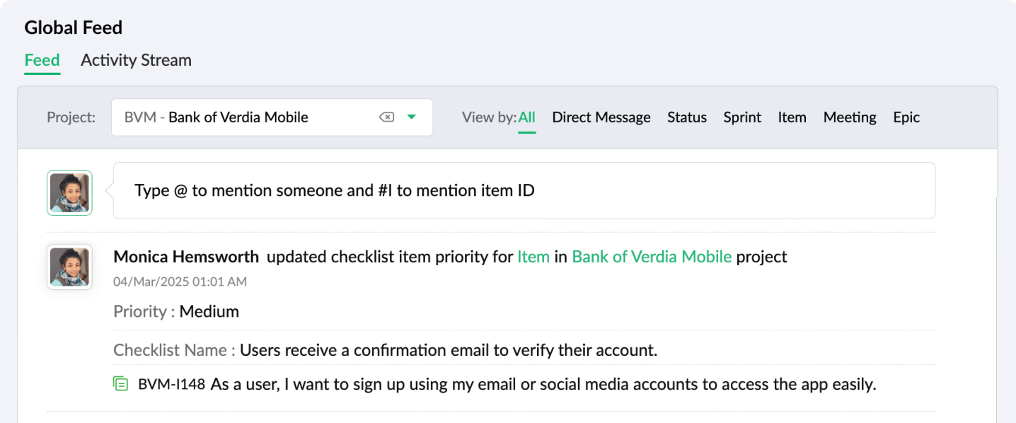Open the green Item link
This screenshot has height=423, width=1016.
click(x=533, y=257)
